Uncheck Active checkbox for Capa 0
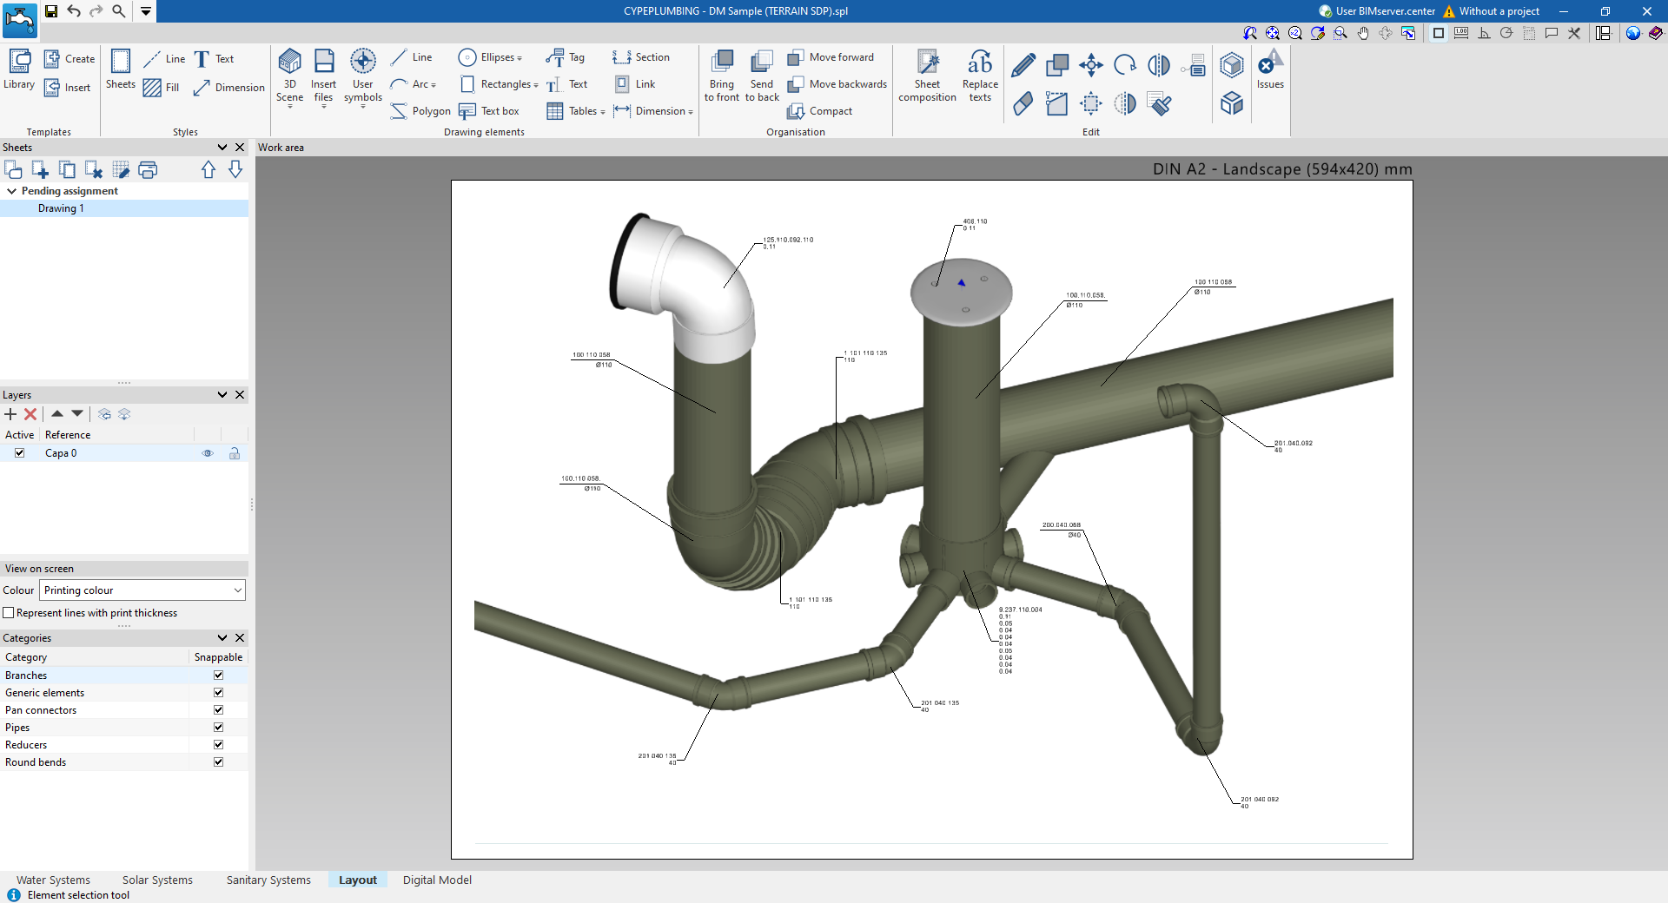1668x903 pixels. click(x=19, y=453)
